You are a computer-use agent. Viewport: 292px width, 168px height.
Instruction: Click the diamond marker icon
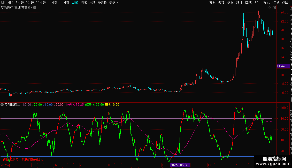coord(269,8)
